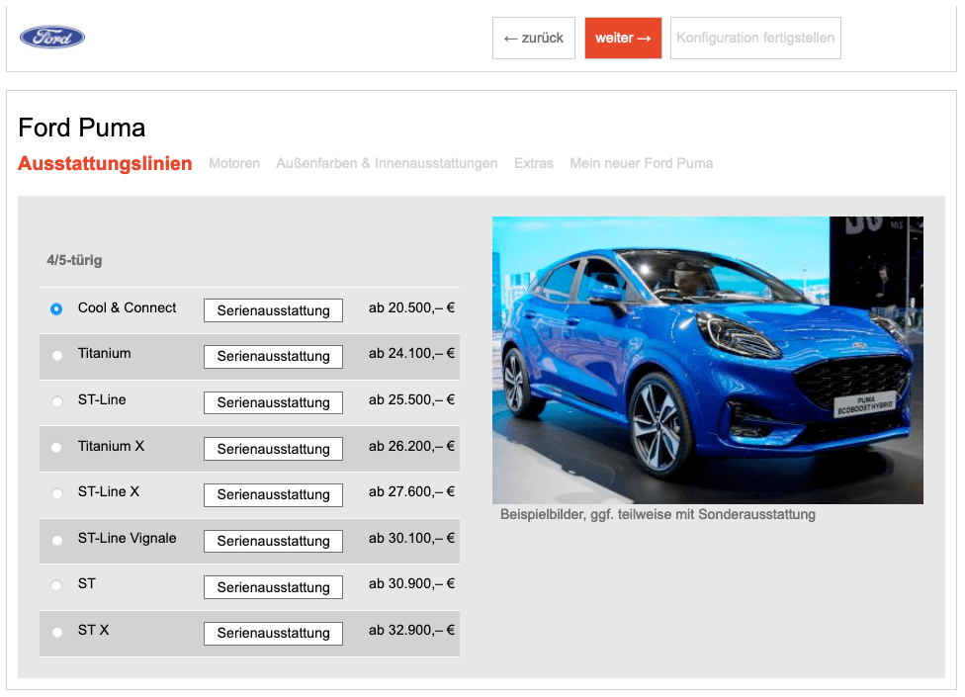Show Serienausstattung for ST X

(x=273, y=633)
